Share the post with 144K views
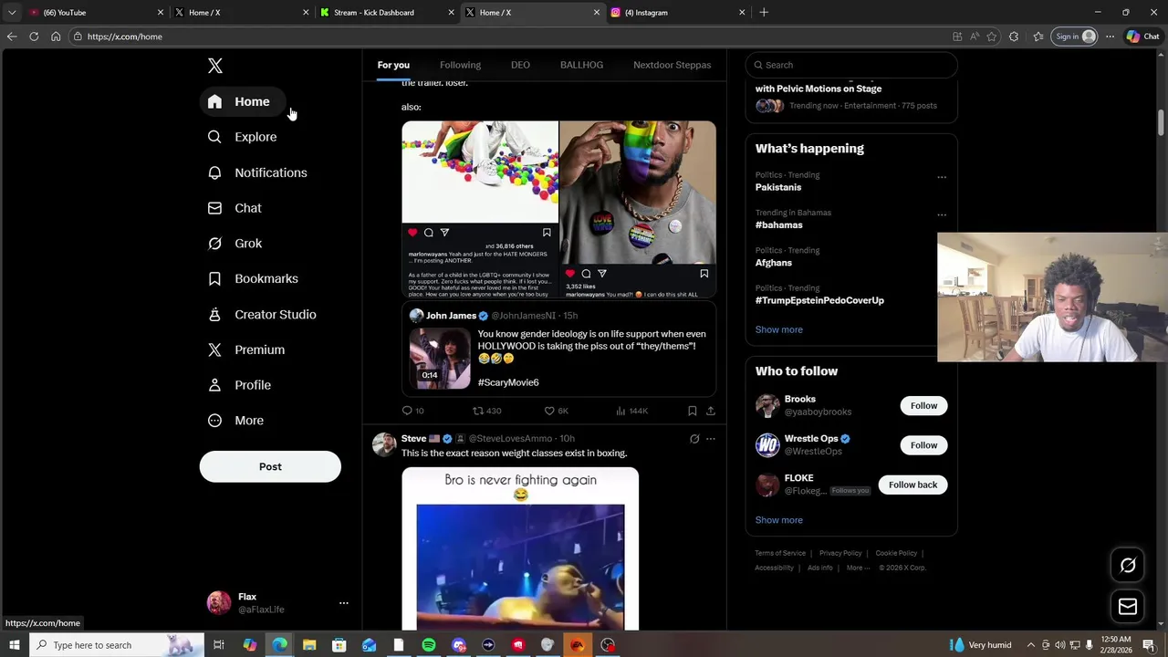This screenshot has width=1168, height=657. pyautogui.click(x=710, y=411)
